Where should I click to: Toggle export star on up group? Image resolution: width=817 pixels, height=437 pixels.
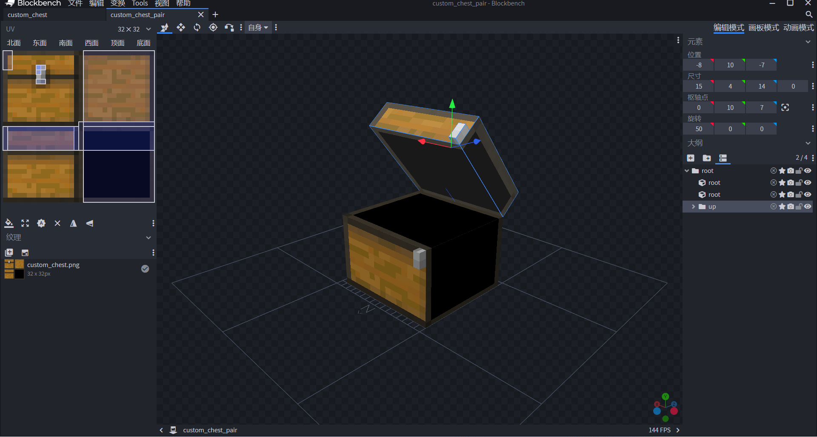[782, 207]
